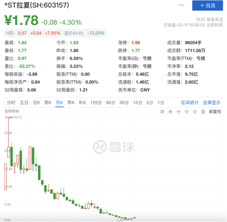
Task: Click the stock title *ST拉夏(SH:603157)
Action: click(x=37, y=5)
